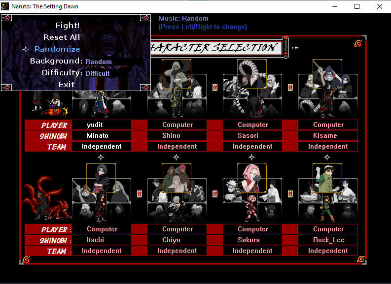Click the Music: Random label
This screenshot has width=391, height=284.
(183, 18)
